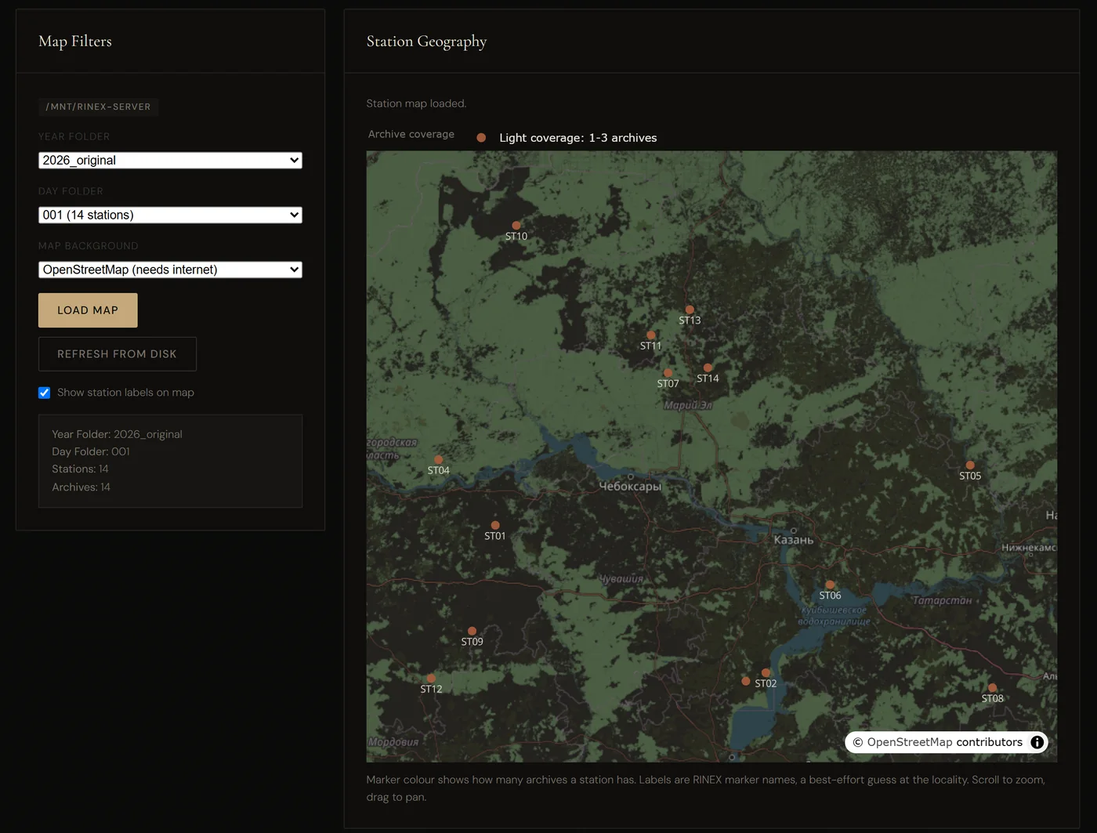Click the ST02 station marker dot

pyautogui.click(x=766, y=673)
